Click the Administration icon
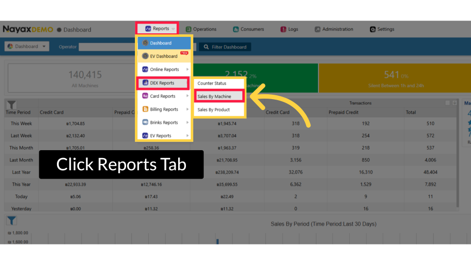471x265 pixels. (x=317, y=29)
